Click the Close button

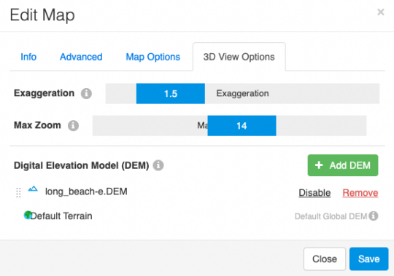click(325, 259)
